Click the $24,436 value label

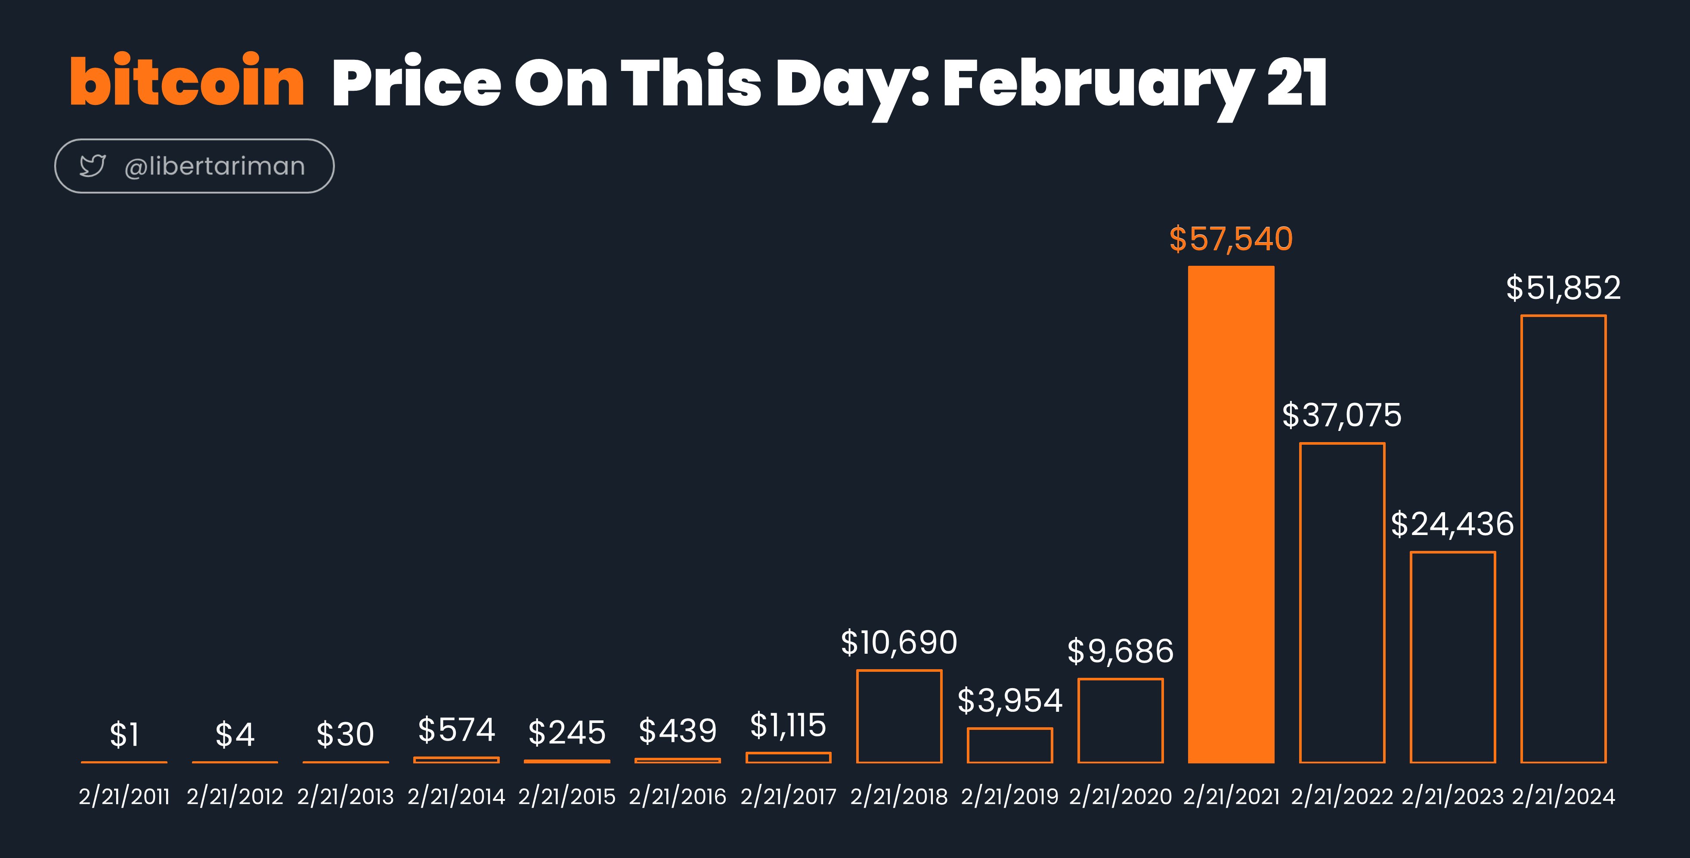1452,524
